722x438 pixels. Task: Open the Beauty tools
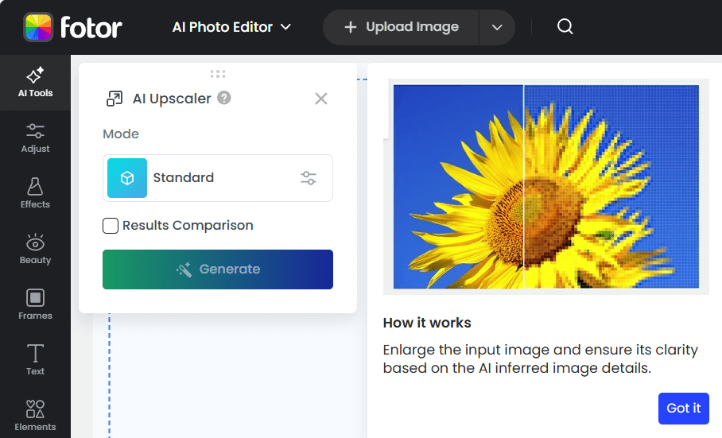point(35,249)
